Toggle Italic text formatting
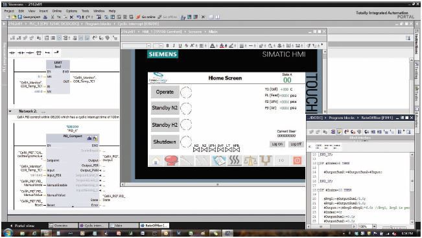422x238 pixels. pos(174,46)
